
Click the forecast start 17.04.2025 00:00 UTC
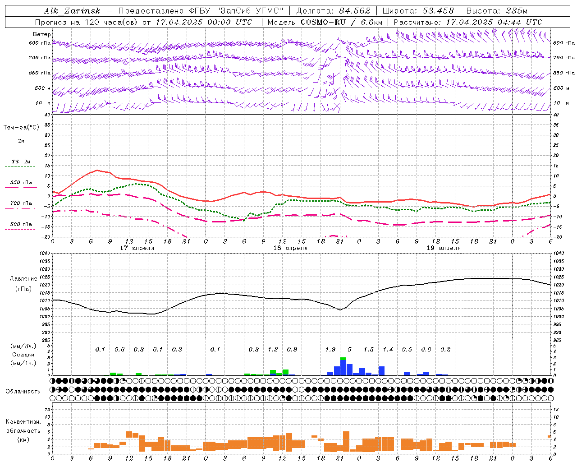click(x=204, y=22)
